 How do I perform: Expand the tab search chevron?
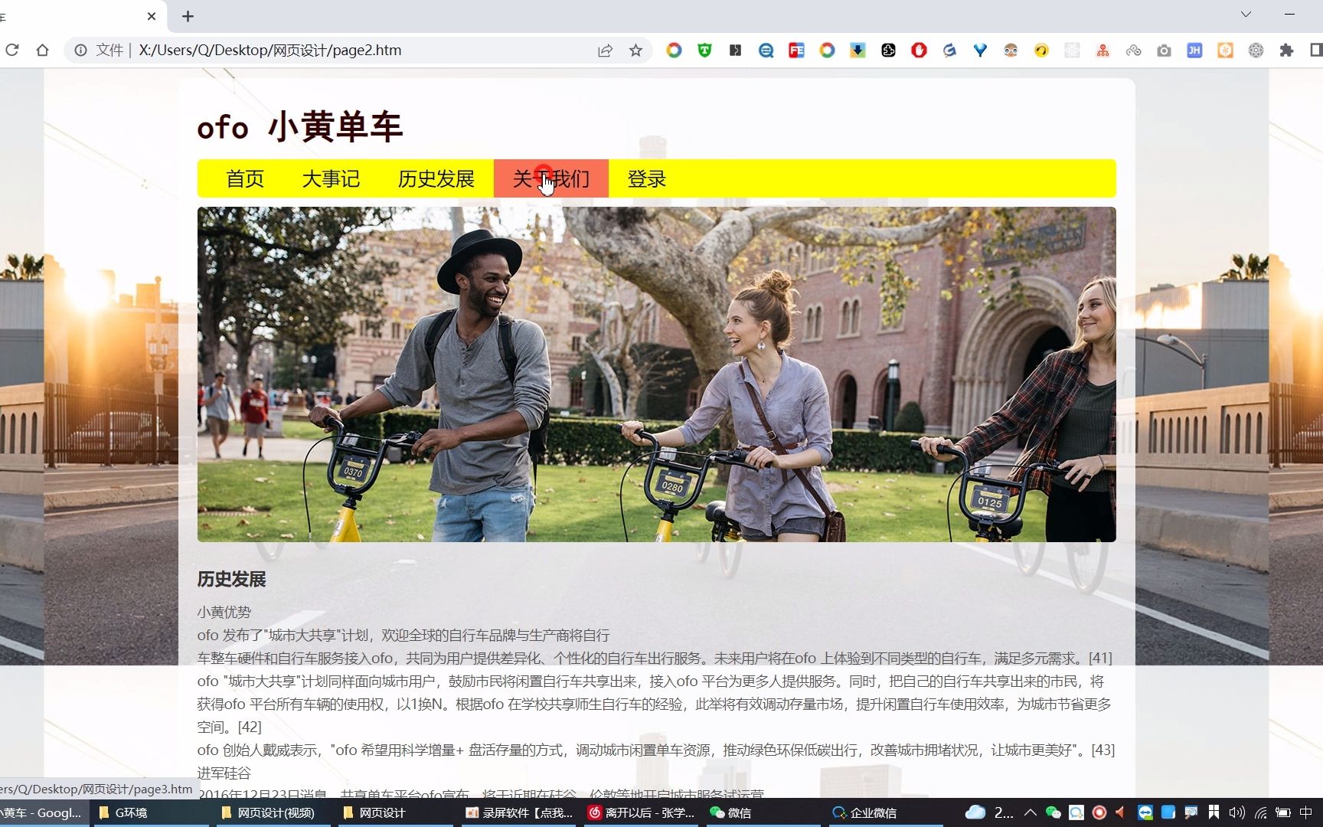(1246, 15)
